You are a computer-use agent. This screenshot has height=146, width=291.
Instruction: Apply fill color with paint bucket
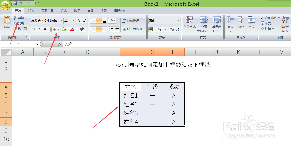pos(64,29)
